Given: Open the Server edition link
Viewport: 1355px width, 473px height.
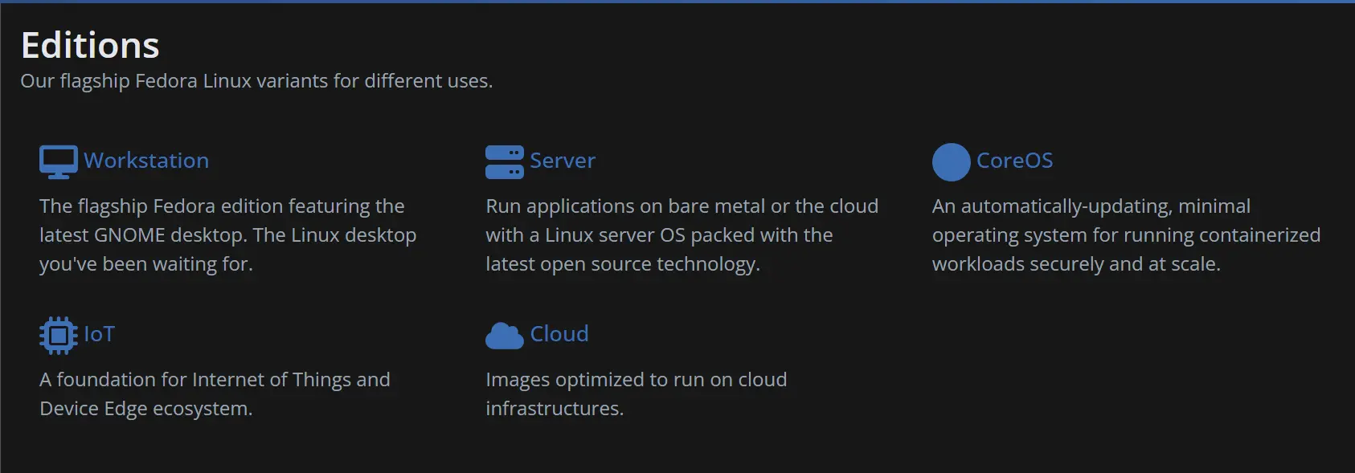Looking at the screenshot, I should pos(563,161).
